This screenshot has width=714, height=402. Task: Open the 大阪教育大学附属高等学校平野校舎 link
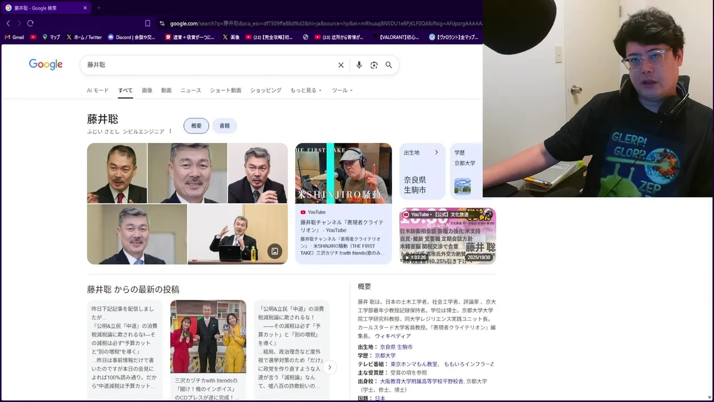coord(422,381)
